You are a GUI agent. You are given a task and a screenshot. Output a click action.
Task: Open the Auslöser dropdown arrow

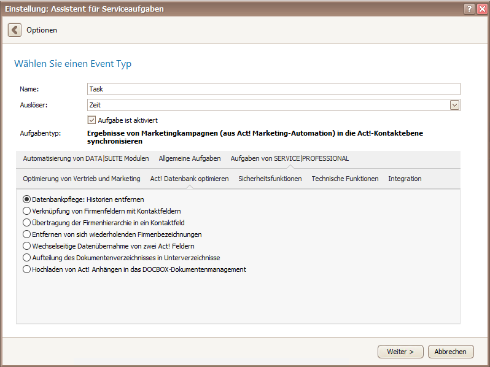click(x=454, y=106)
